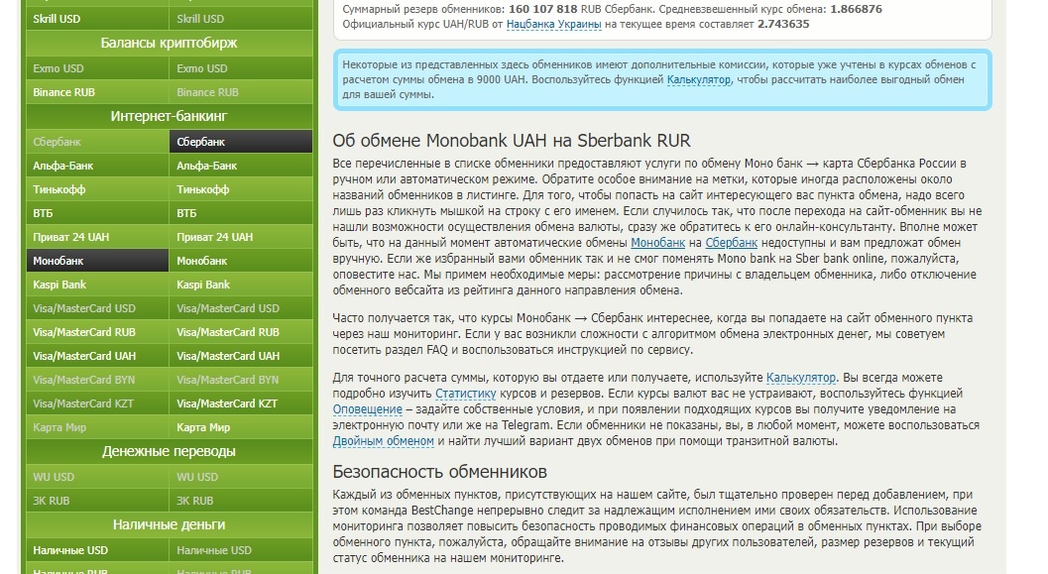
Task: Choose Exmo USD in the left column
Action: (x=97, y=68)
